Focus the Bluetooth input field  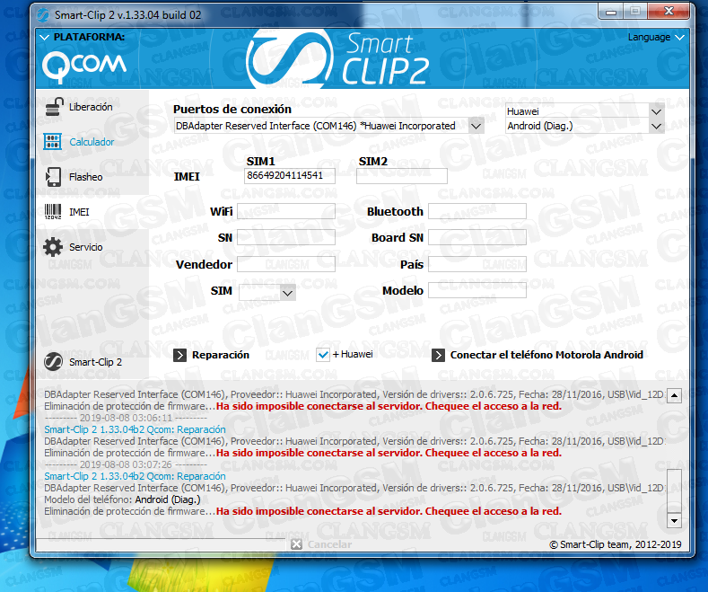tap(477, 211)
